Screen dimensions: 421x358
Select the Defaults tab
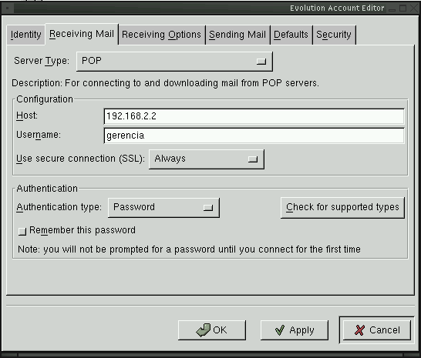click(291, 35)
